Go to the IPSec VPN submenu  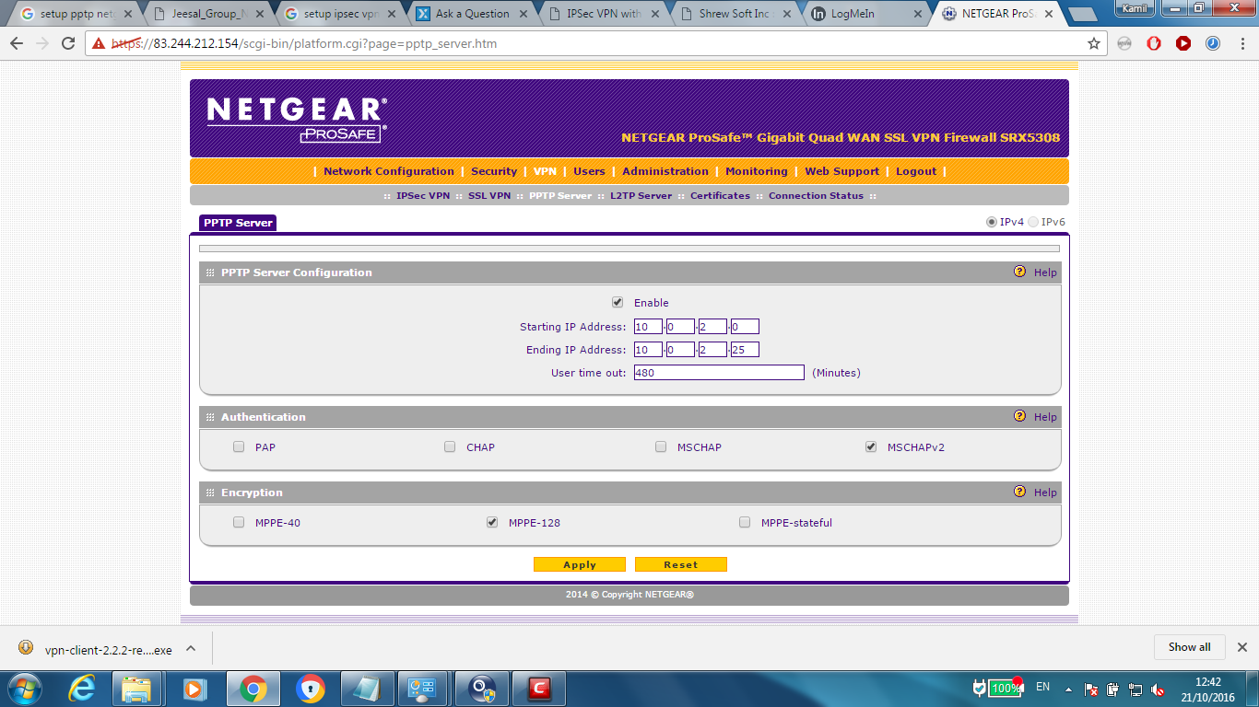coord(423,195)
